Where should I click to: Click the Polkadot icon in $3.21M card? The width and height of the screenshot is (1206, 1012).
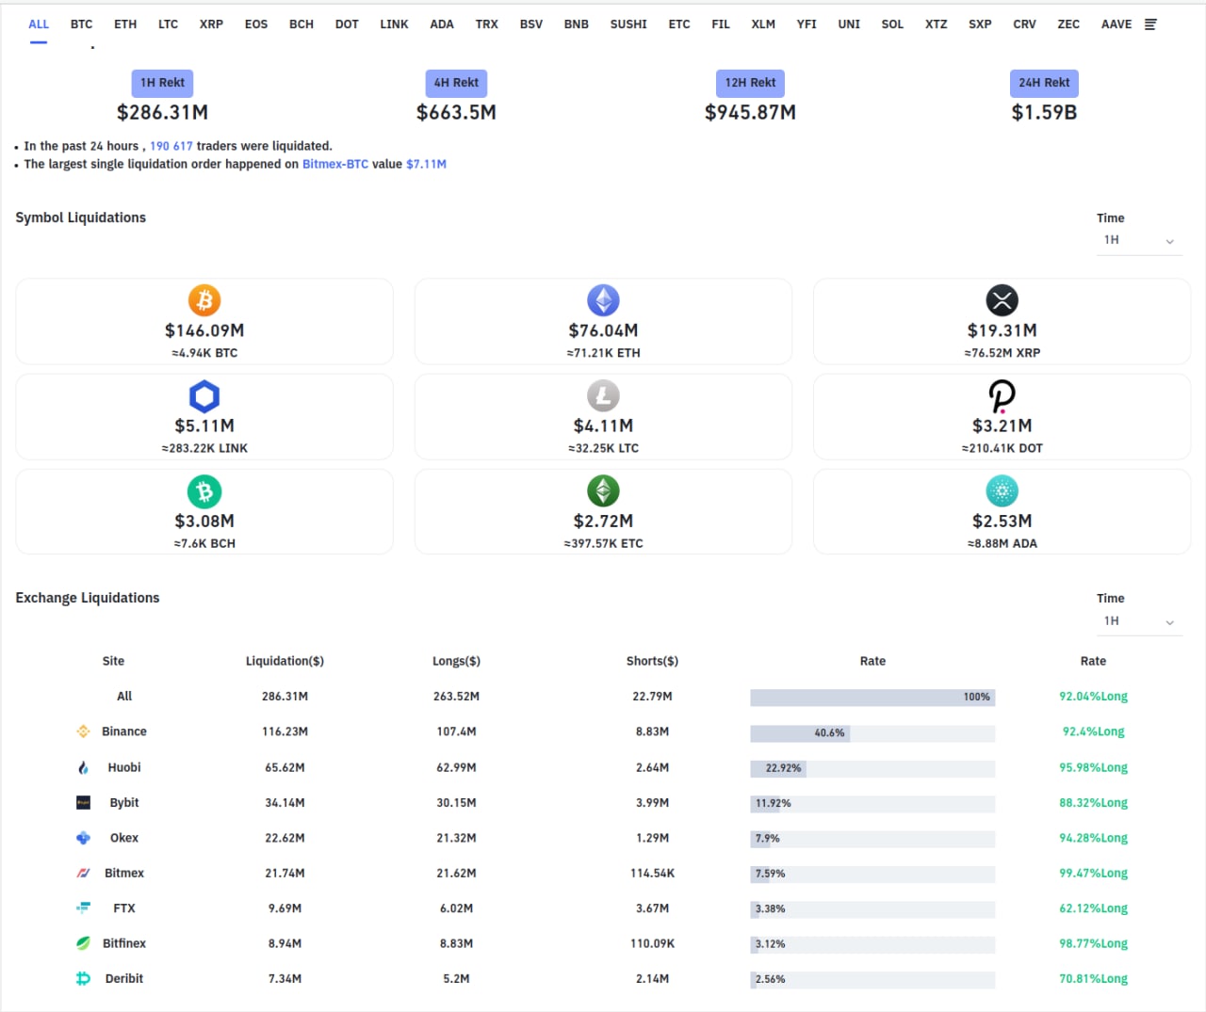tap(1002, 396)
